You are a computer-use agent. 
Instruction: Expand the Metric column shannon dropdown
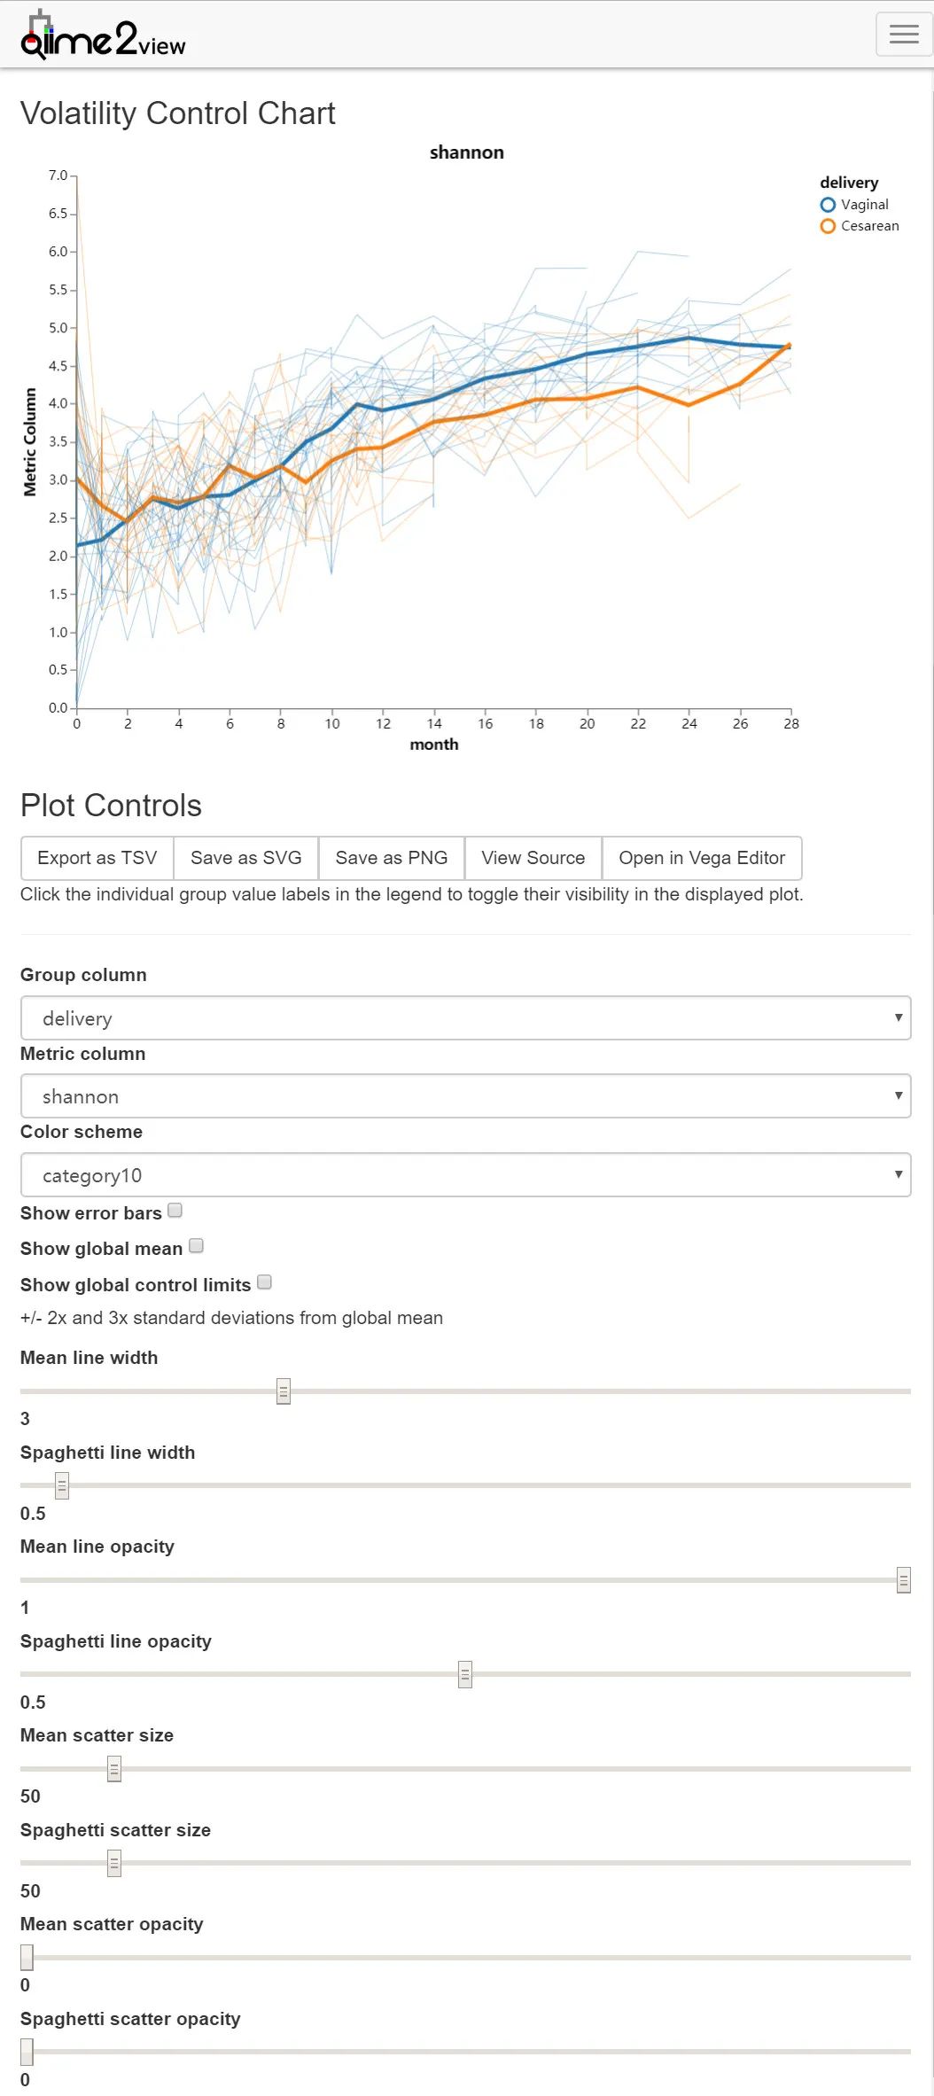pyautogui.click(x=465, y=1096)
